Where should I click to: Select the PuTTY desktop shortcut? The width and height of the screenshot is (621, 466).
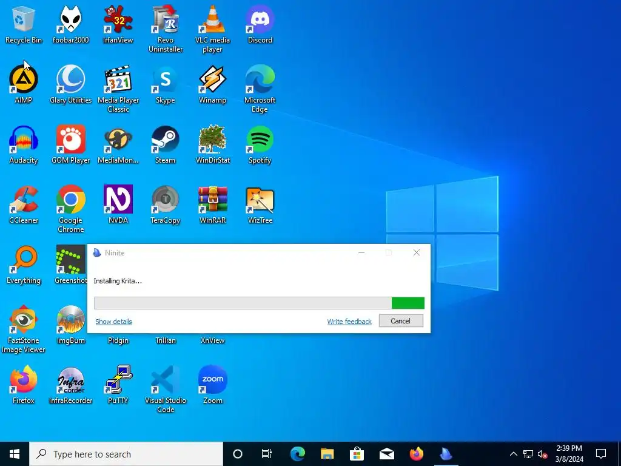pos(118,385)
